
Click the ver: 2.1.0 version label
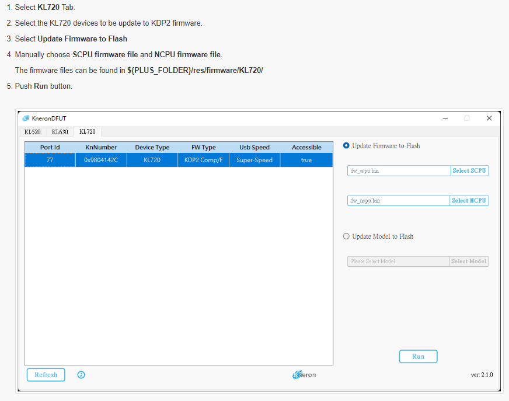482,375
